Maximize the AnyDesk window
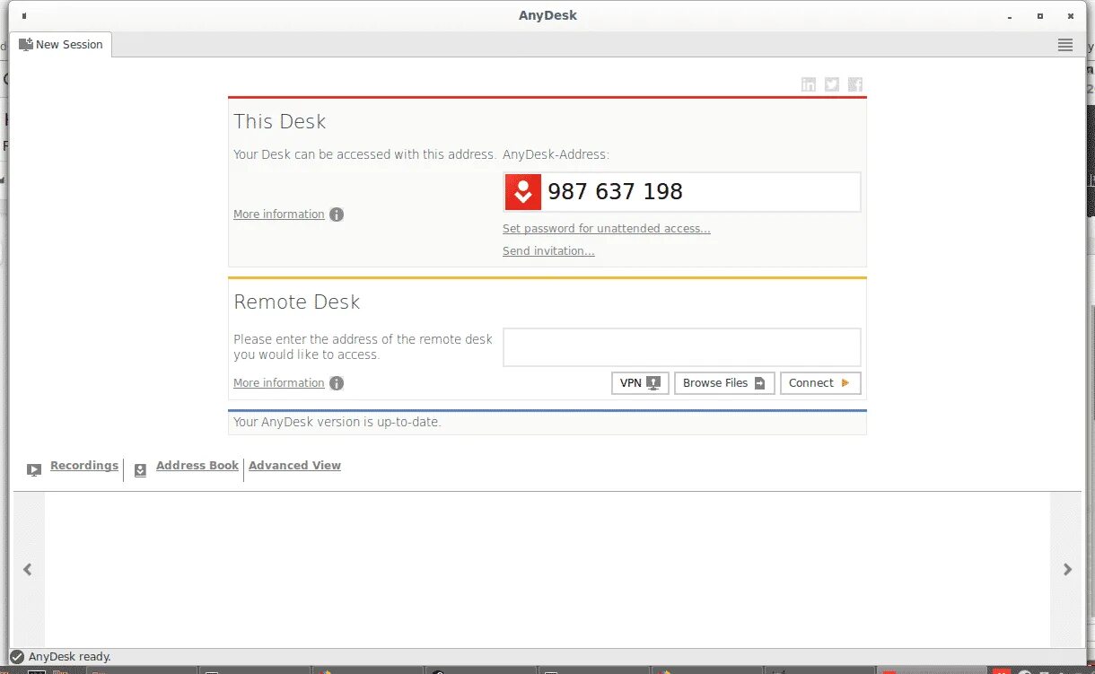This screenshot has height=674, width=1095. pos(1040,15)
